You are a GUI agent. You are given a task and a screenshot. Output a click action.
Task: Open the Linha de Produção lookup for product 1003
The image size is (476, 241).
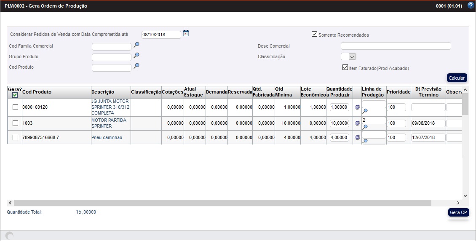point(365,126)
